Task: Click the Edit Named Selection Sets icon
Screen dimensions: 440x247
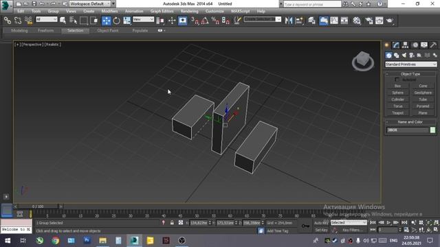Action: (237, 21)
